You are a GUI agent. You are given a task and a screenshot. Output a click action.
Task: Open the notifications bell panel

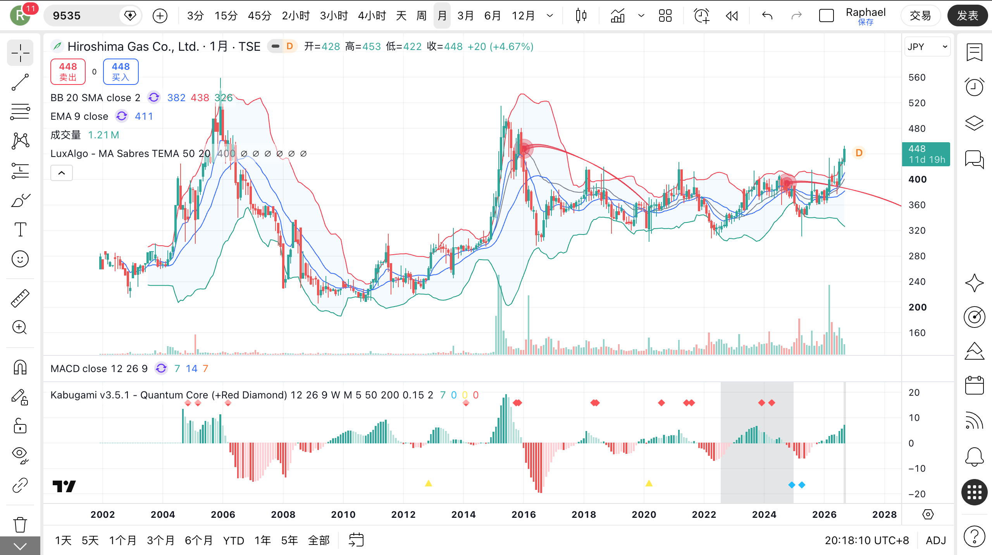974,457
